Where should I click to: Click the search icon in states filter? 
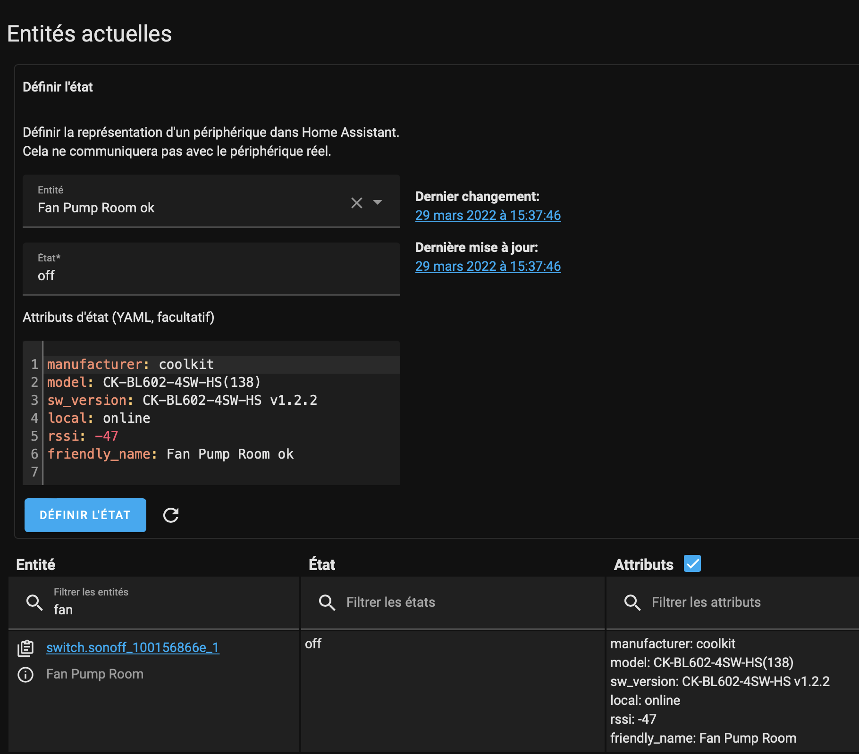(x=327, y=603)
